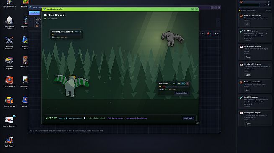This screenshot has height=153, width=274.
Task: Click the notifications bell icon
Action: [x=239, y=10]
